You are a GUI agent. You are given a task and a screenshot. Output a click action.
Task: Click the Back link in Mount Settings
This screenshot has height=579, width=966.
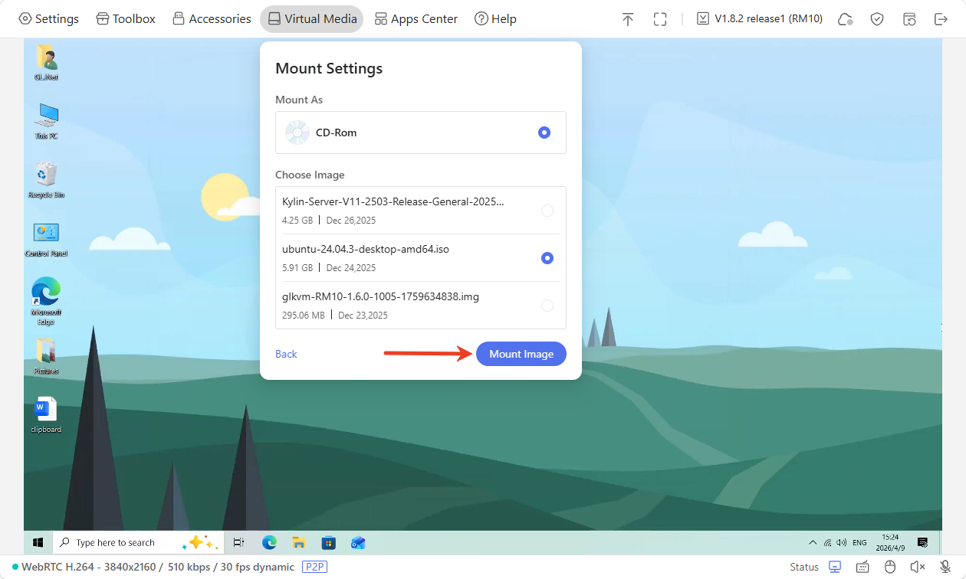click(286, 354)
